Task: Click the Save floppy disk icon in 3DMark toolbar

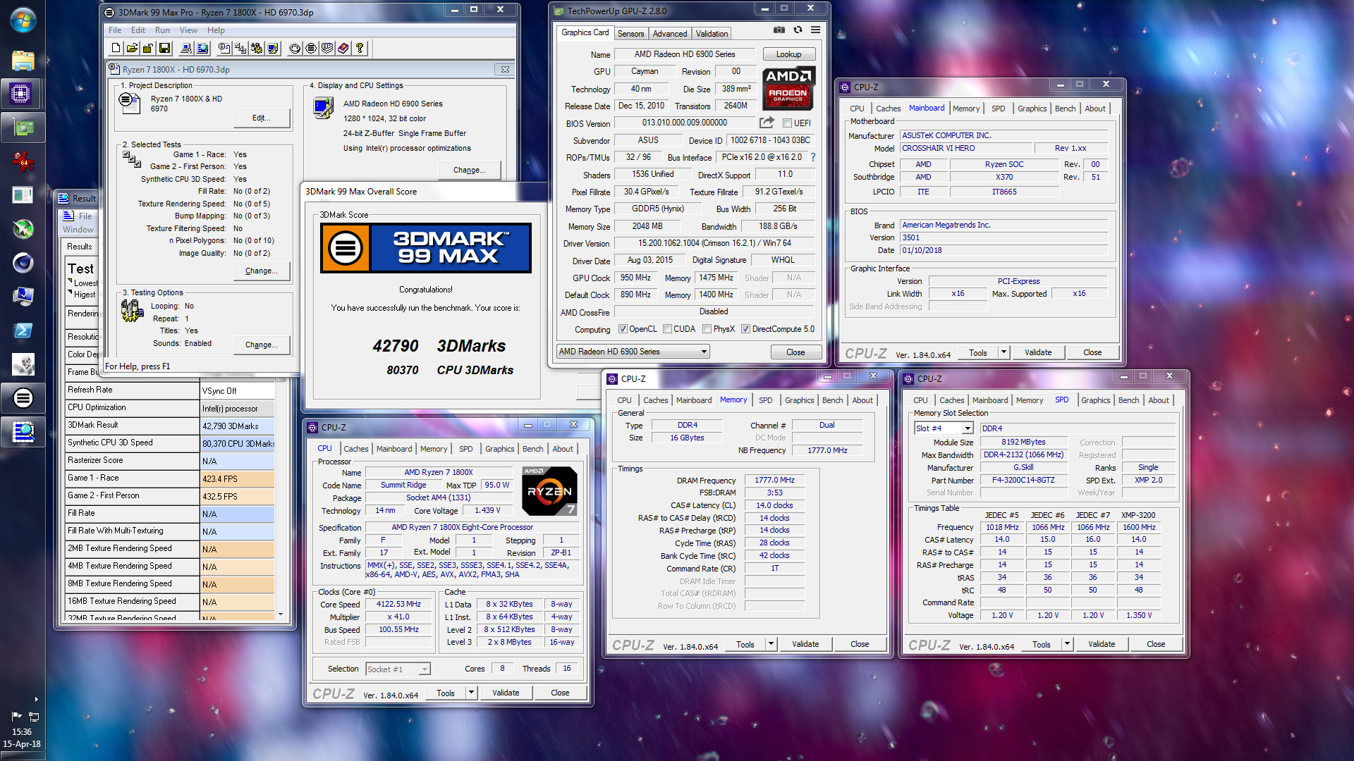Action: (164, 48)
